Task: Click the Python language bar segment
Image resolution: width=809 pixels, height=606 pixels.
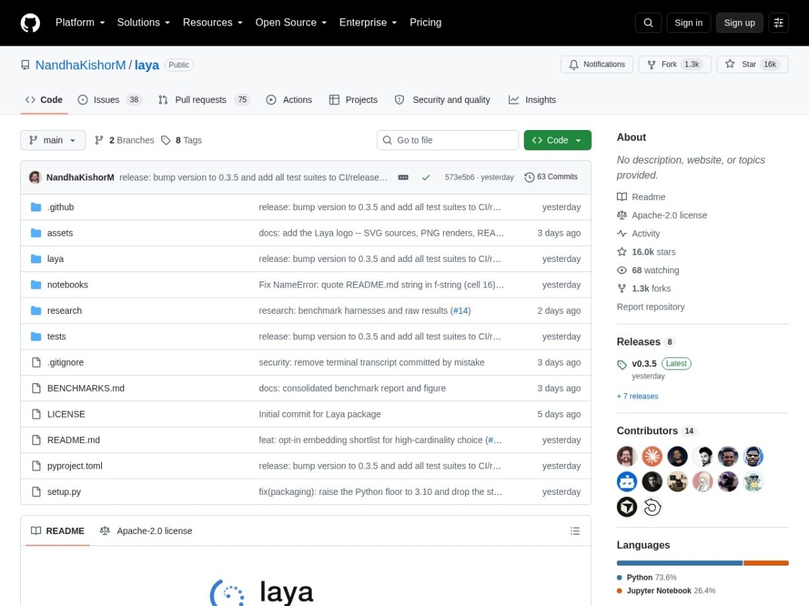Action: point(680,563)
